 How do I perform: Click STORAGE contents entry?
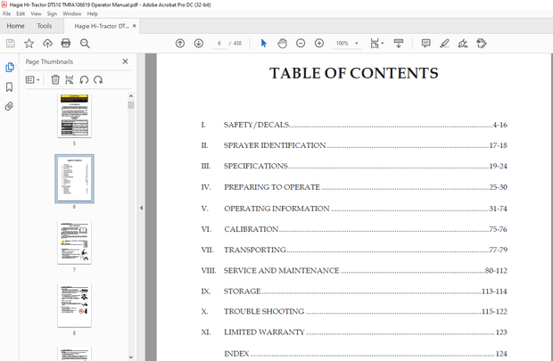click(x=354, y=291)
